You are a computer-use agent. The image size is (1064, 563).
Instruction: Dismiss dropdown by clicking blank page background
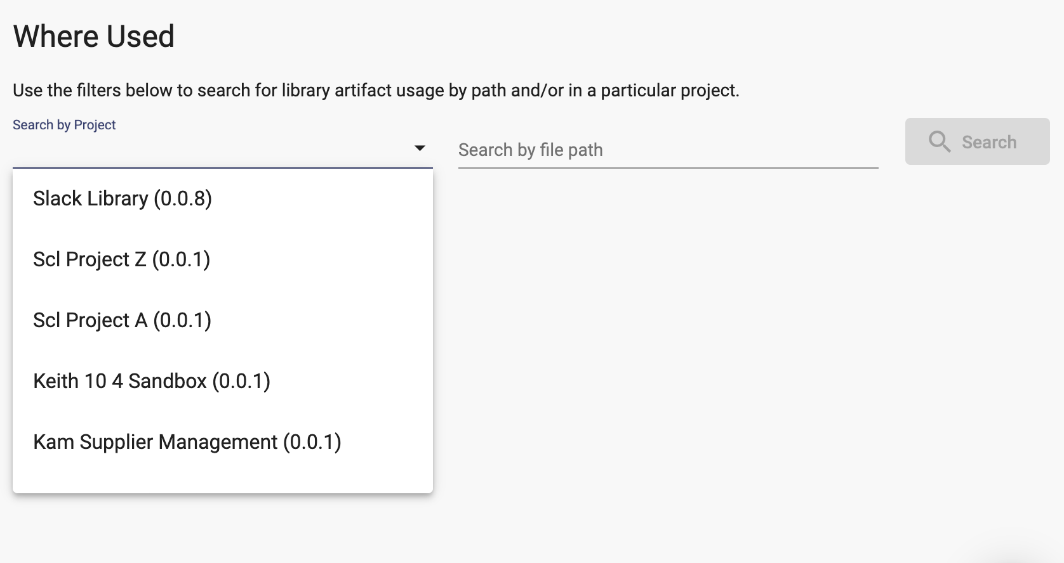point(730,355)
